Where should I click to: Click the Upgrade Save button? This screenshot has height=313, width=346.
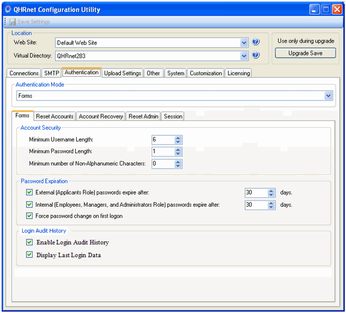(305, 53)
